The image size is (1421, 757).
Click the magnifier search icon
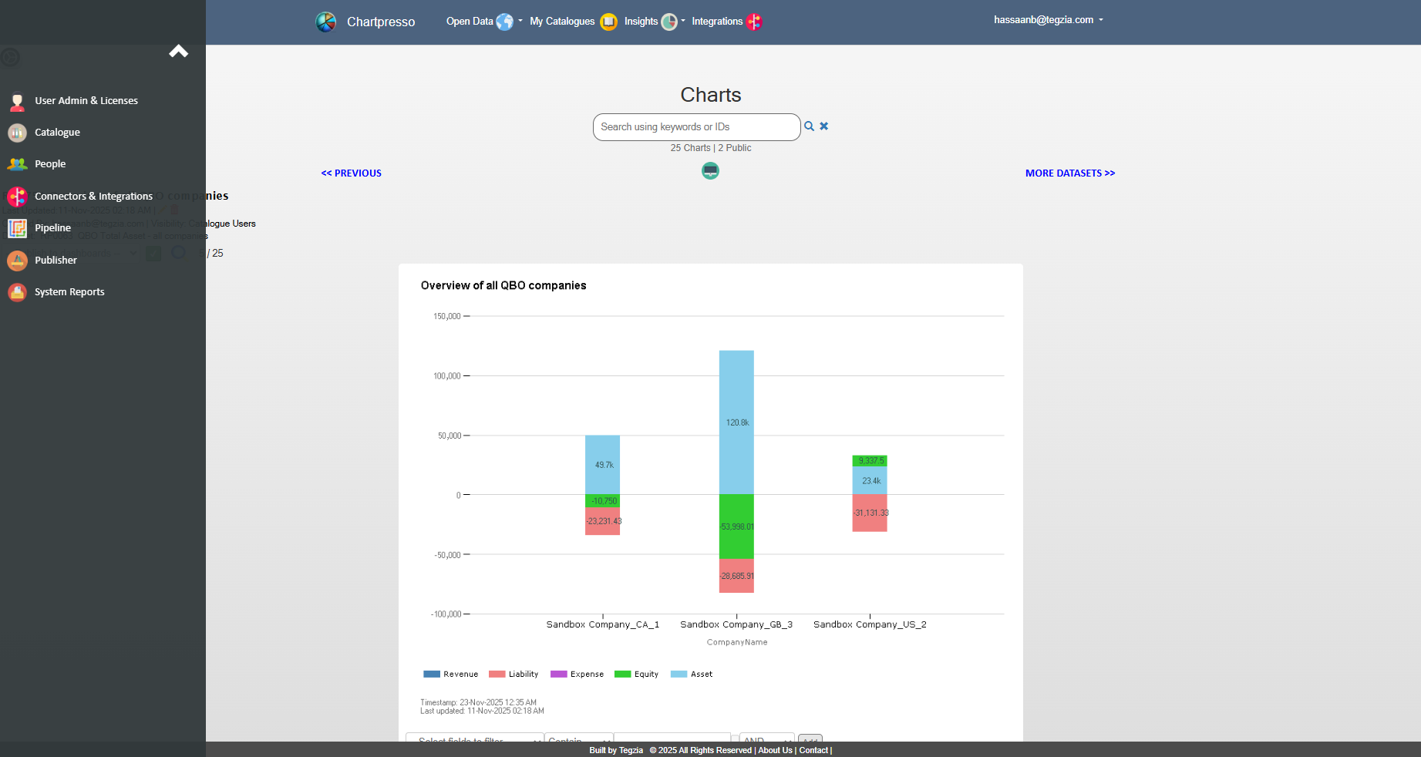click(x=809, y=126)
